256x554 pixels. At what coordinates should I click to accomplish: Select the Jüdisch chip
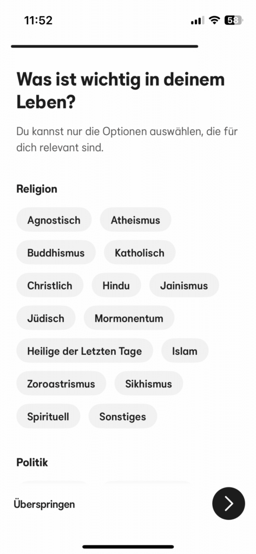[45, 318]
